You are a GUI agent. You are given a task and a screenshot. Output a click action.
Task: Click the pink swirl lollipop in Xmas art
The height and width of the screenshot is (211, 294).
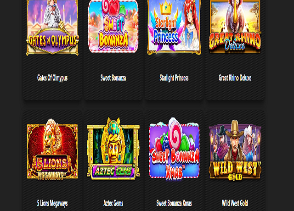175,132
